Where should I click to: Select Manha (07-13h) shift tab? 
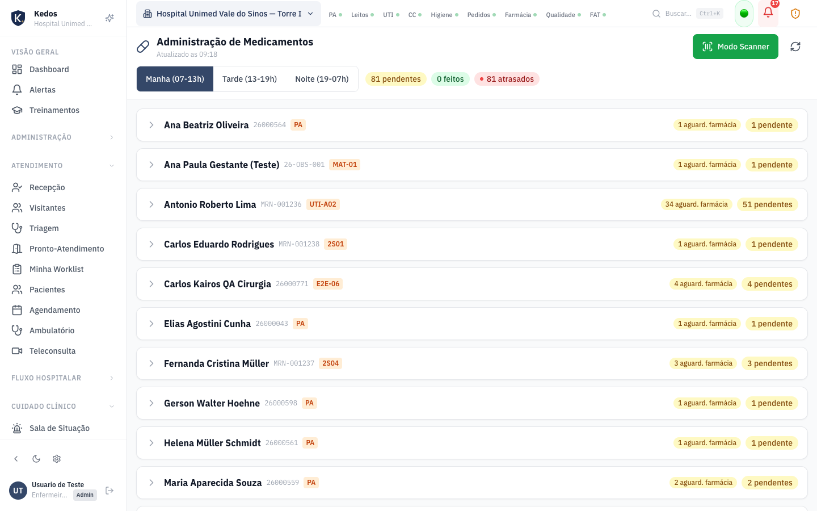(x=175, y=79)
